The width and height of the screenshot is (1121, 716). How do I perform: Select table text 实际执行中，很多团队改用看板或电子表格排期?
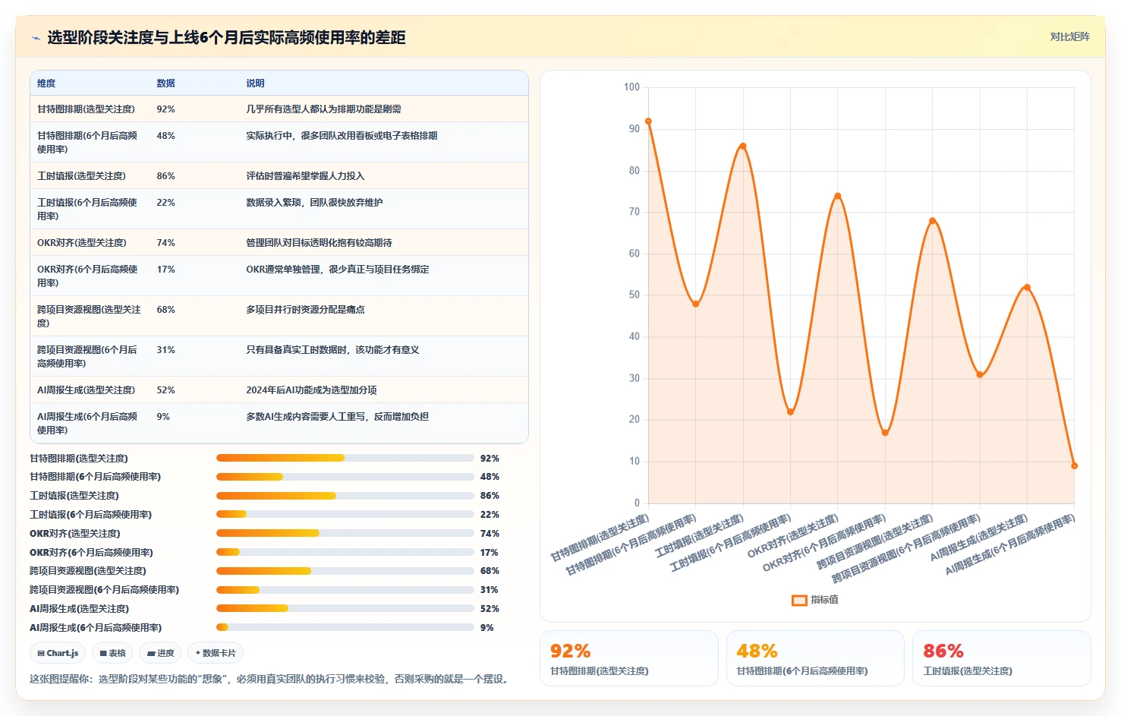[342, 136]
